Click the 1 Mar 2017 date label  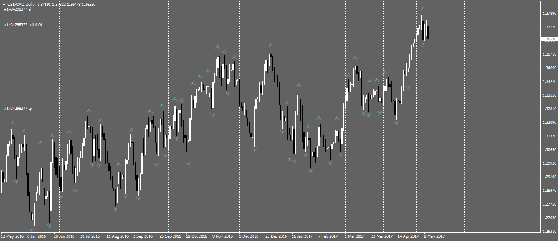(355, 237)
